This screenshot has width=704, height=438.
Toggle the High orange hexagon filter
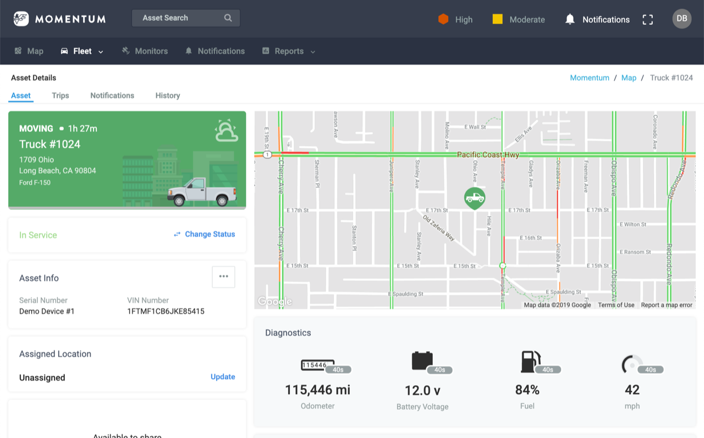point(443,19)
